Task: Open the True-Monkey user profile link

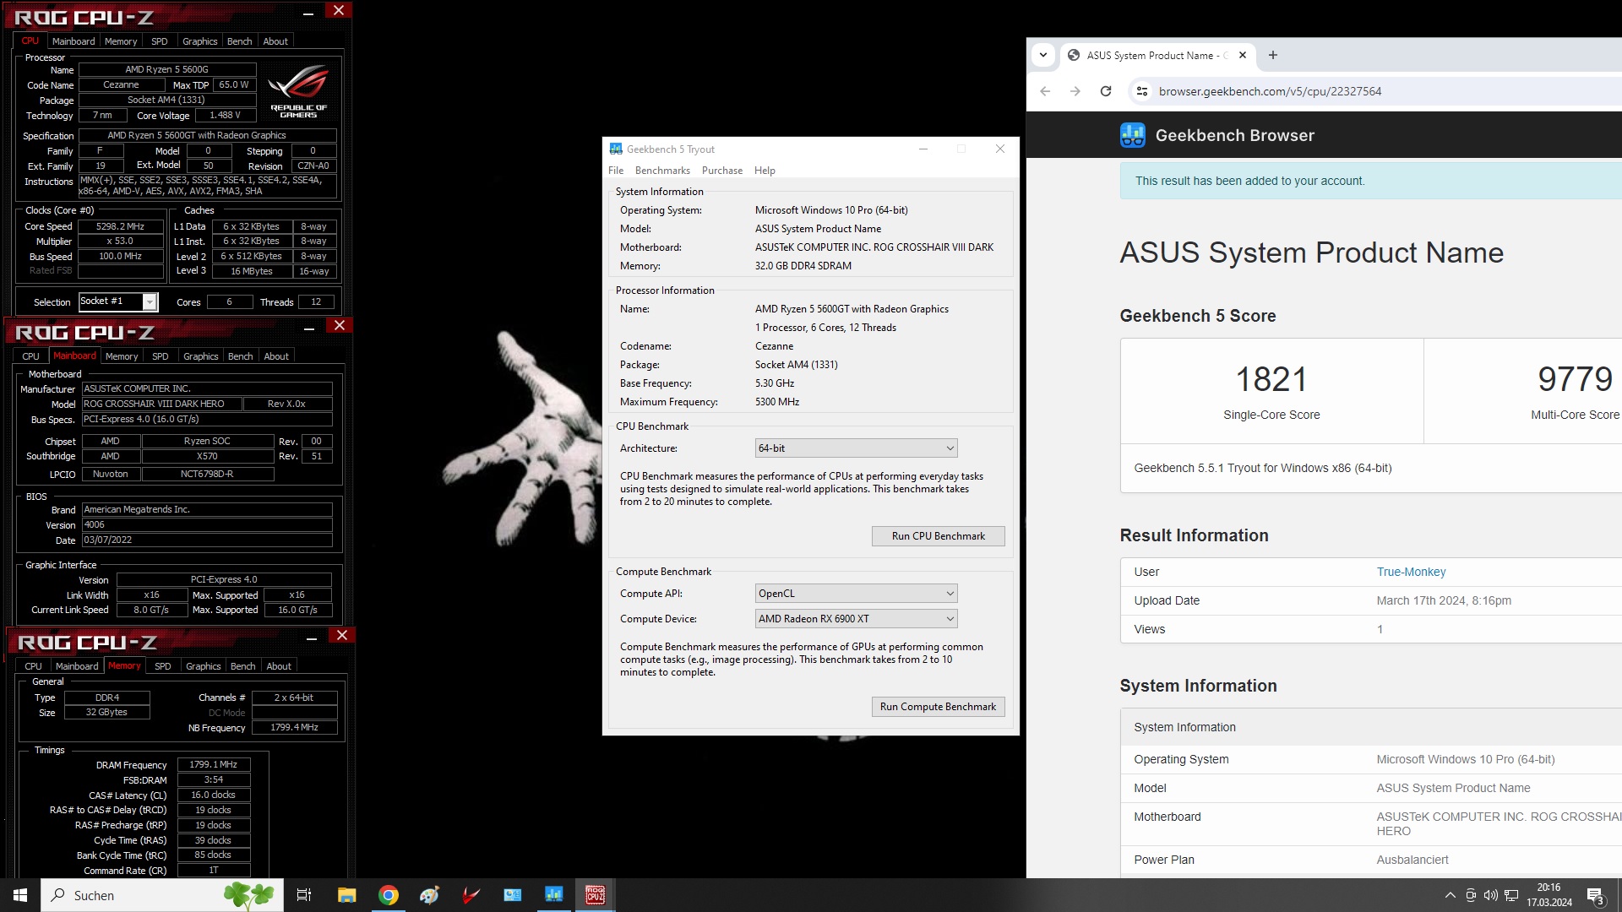Action: tap(1411, 572)
